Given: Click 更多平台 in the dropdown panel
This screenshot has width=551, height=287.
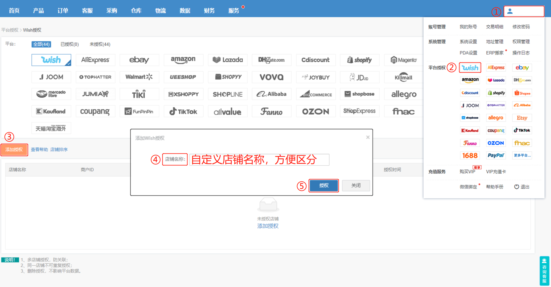Looking at the screenshot, I should [x=522, y=155].
